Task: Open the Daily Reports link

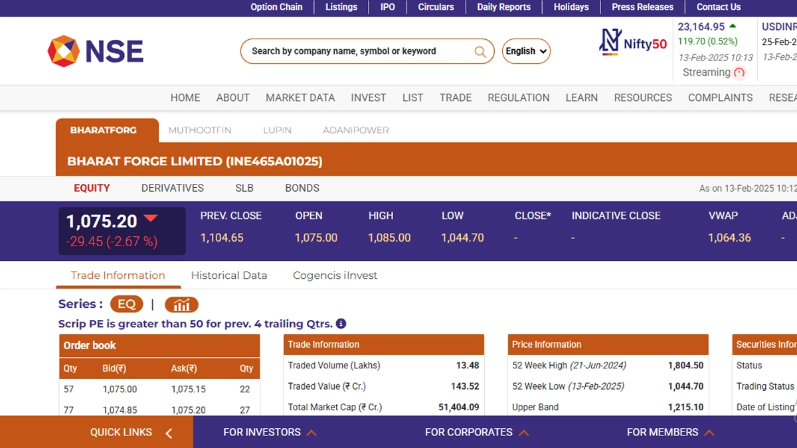Action: pyautogui.click(x=503, y=7)
